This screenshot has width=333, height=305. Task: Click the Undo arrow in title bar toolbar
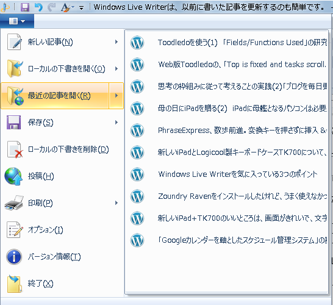[38, 7]
